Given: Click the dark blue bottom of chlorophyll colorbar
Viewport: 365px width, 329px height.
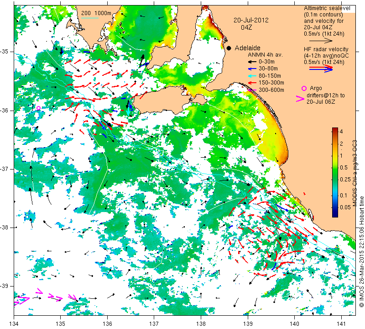Looking at the screenshot, I should [335, 214].
